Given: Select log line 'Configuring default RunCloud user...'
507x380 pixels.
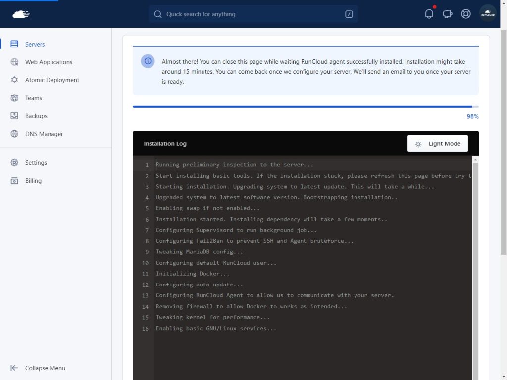Looking at the screenshot, I should click(x=216, y=263).
